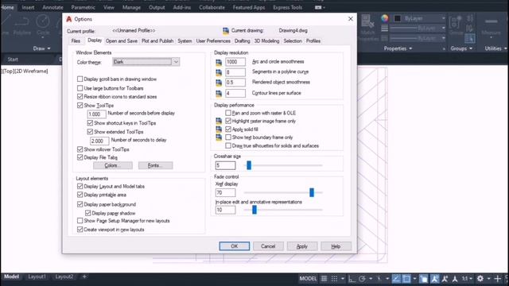
Task: Toggle Object Snap Tracking status icon
Action: click(x=396, y=279)
